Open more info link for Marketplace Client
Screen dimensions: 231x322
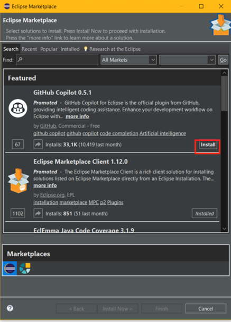pos(45,185)
